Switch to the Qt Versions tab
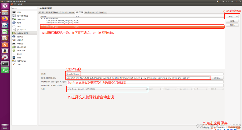Viewport: 242px width, 130px height. (x=68, y=12)
